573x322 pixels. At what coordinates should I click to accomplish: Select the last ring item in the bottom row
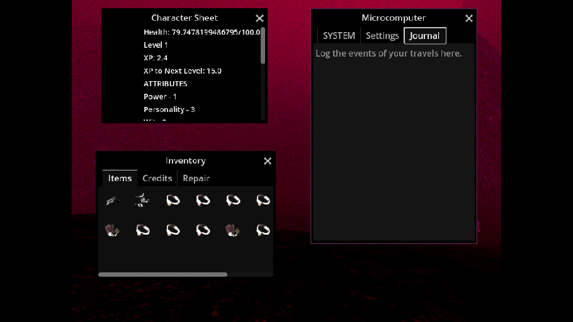263,231
